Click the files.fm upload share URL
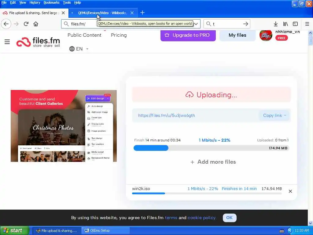This screenshot has height=235, width=313. point(167,115)
